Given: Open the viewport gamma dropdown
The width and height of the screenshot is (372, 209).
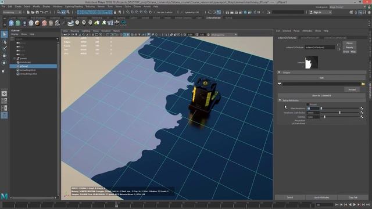Looking at the screenshot, I should 224,35.
